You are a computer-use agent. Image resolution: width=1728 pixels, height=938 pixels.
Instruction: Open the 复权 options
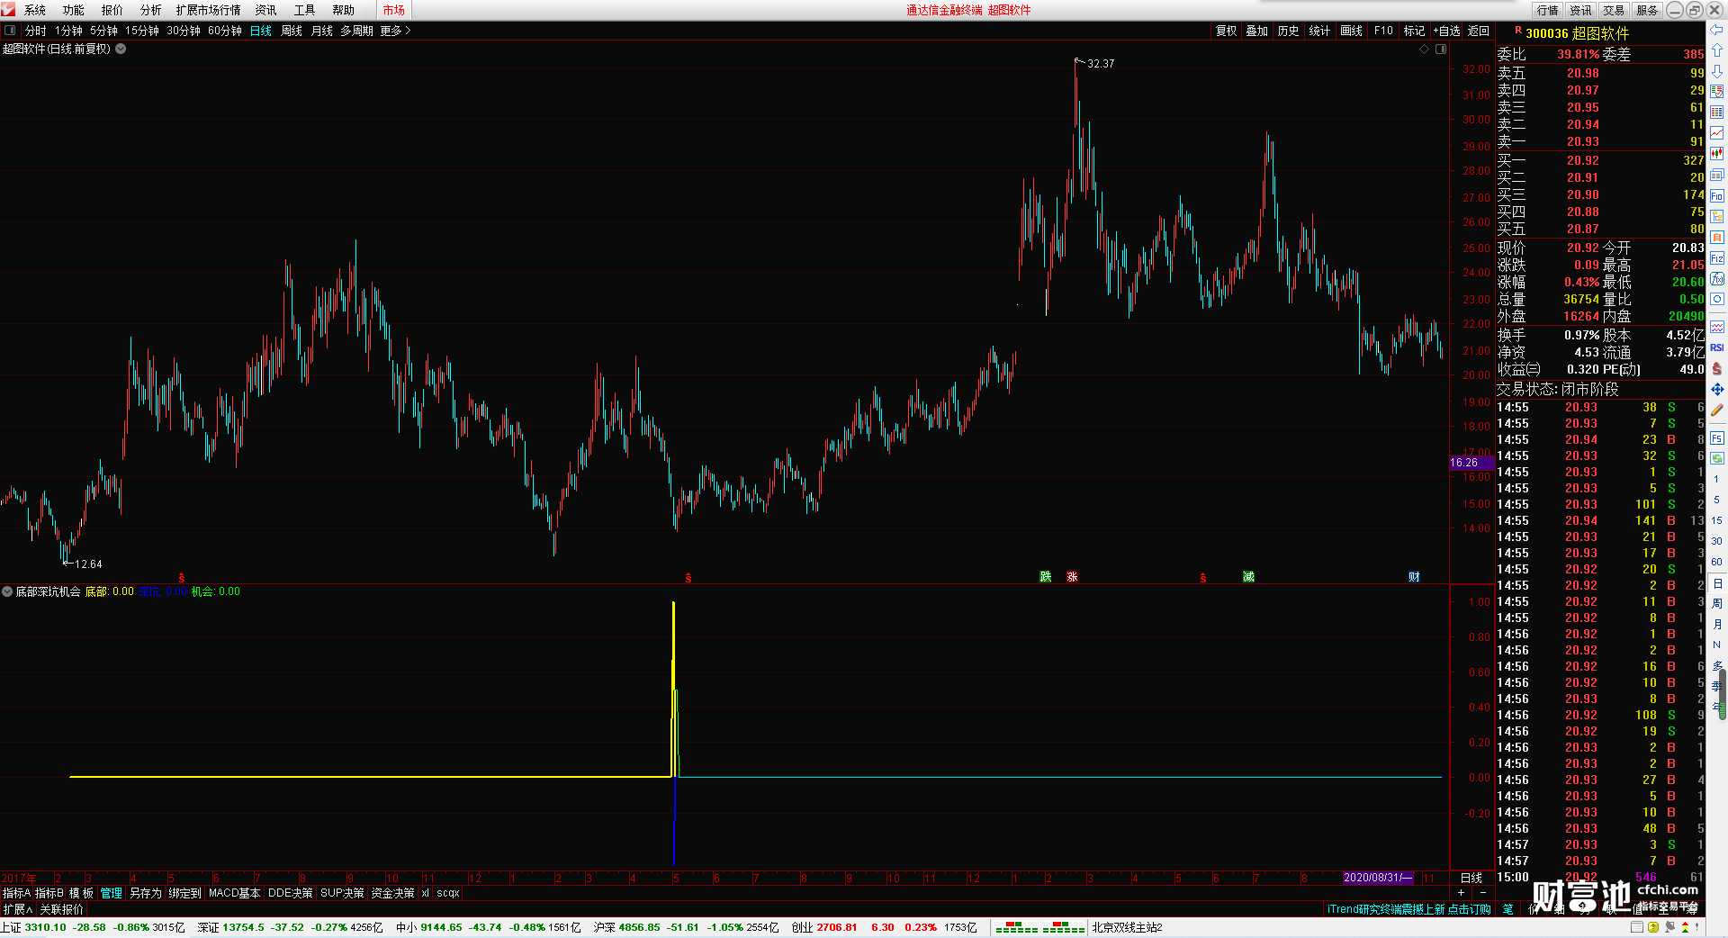1226,31
